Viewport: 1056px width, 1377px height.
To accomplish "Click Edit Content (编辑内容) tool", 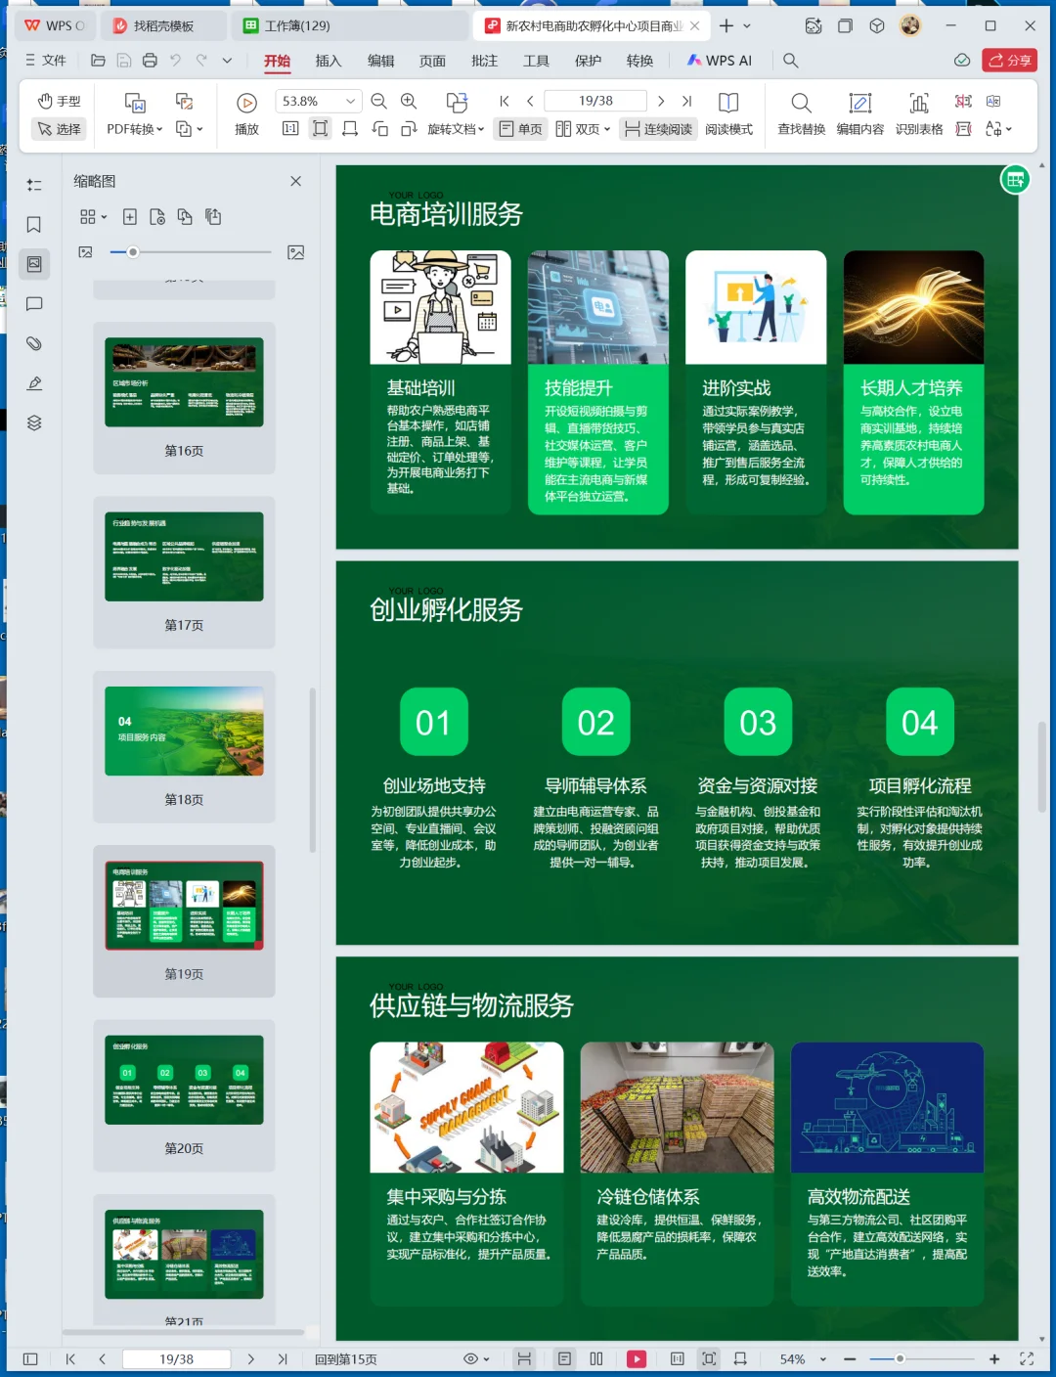I will click(x=859, y=113).
